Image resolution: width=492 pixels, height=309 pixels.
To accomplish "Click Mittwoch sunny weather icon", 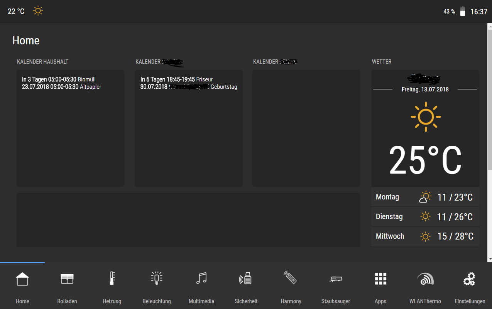I will point(425,236).
